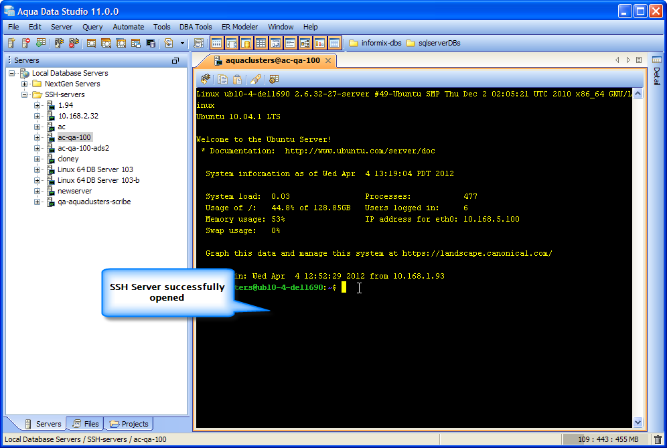
Task: Select Linux 64 DB Server 103-b
Action: pyautogui.click(x=98, y=180)
